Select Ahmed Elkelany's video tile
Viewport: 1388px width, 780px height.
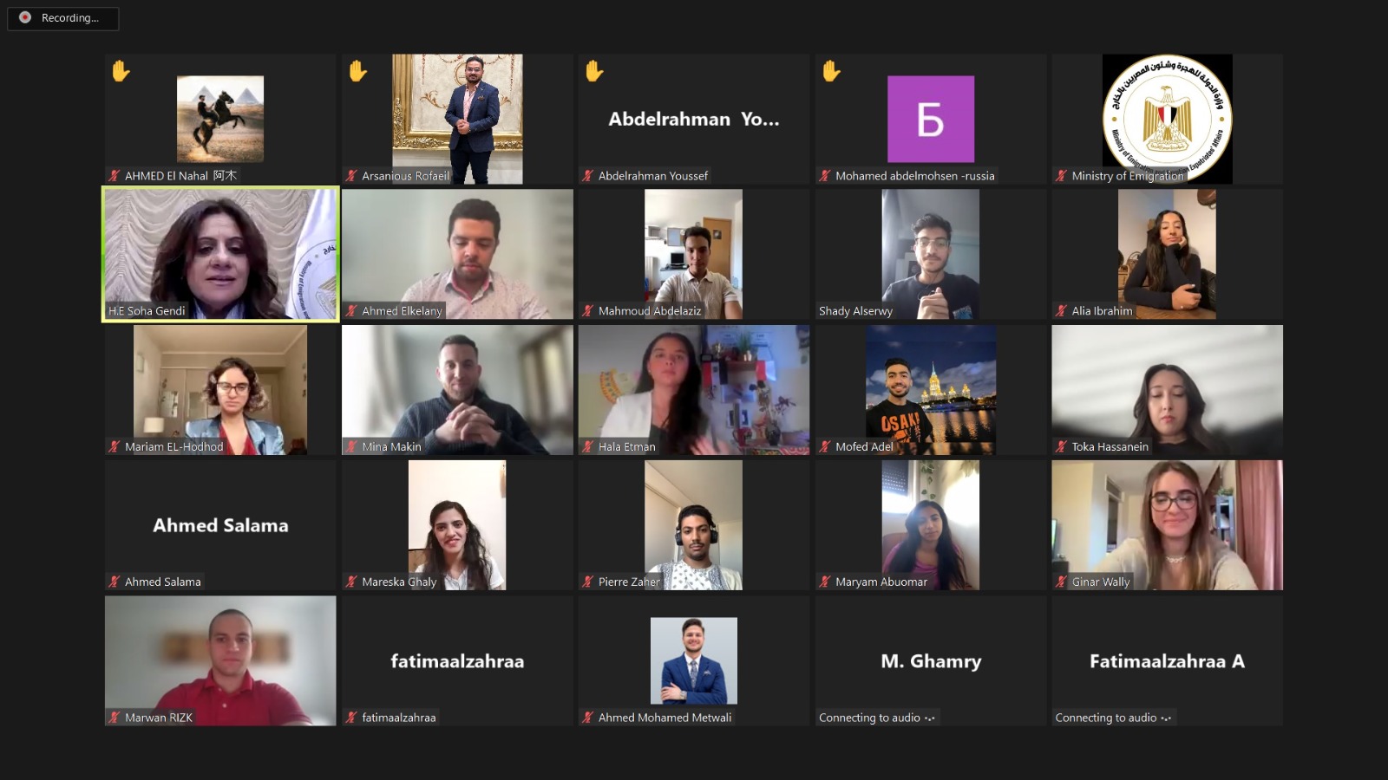(457, 254)
